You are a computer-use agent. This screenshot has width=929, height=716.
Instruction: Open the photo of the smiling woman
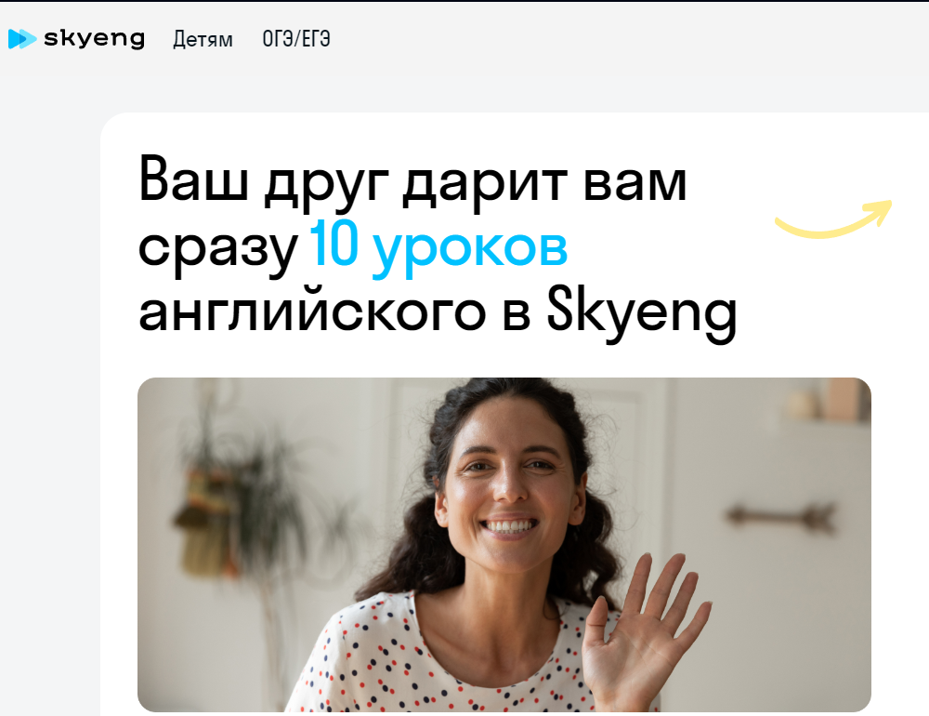[x=504, y=545]
